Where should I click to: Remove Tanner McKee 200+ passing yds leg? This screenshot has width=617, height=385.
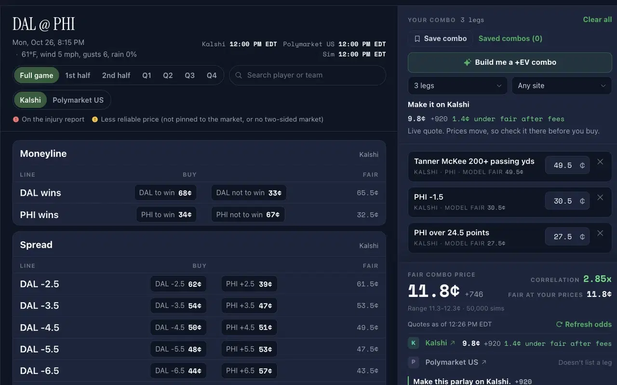point(600,162)
